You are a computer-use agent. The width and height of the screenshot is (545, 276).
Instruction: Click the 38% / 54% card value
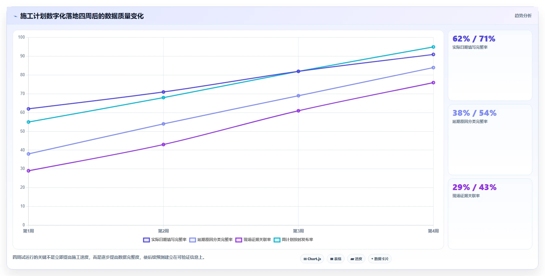click(x=475, y=113)
